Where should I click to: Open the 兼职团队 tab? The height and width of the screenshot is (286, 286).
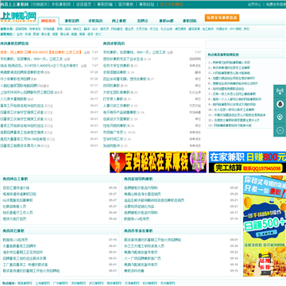pyautogui.click(x=190, y=21)
